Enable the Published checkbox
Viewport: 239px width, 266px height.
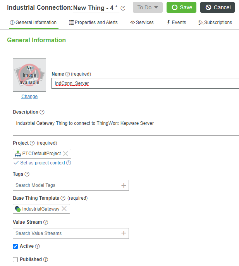point(15,259)
